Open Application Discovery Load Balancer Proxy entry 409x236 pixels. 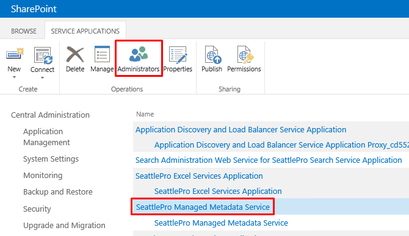click(x=281, y=145)
